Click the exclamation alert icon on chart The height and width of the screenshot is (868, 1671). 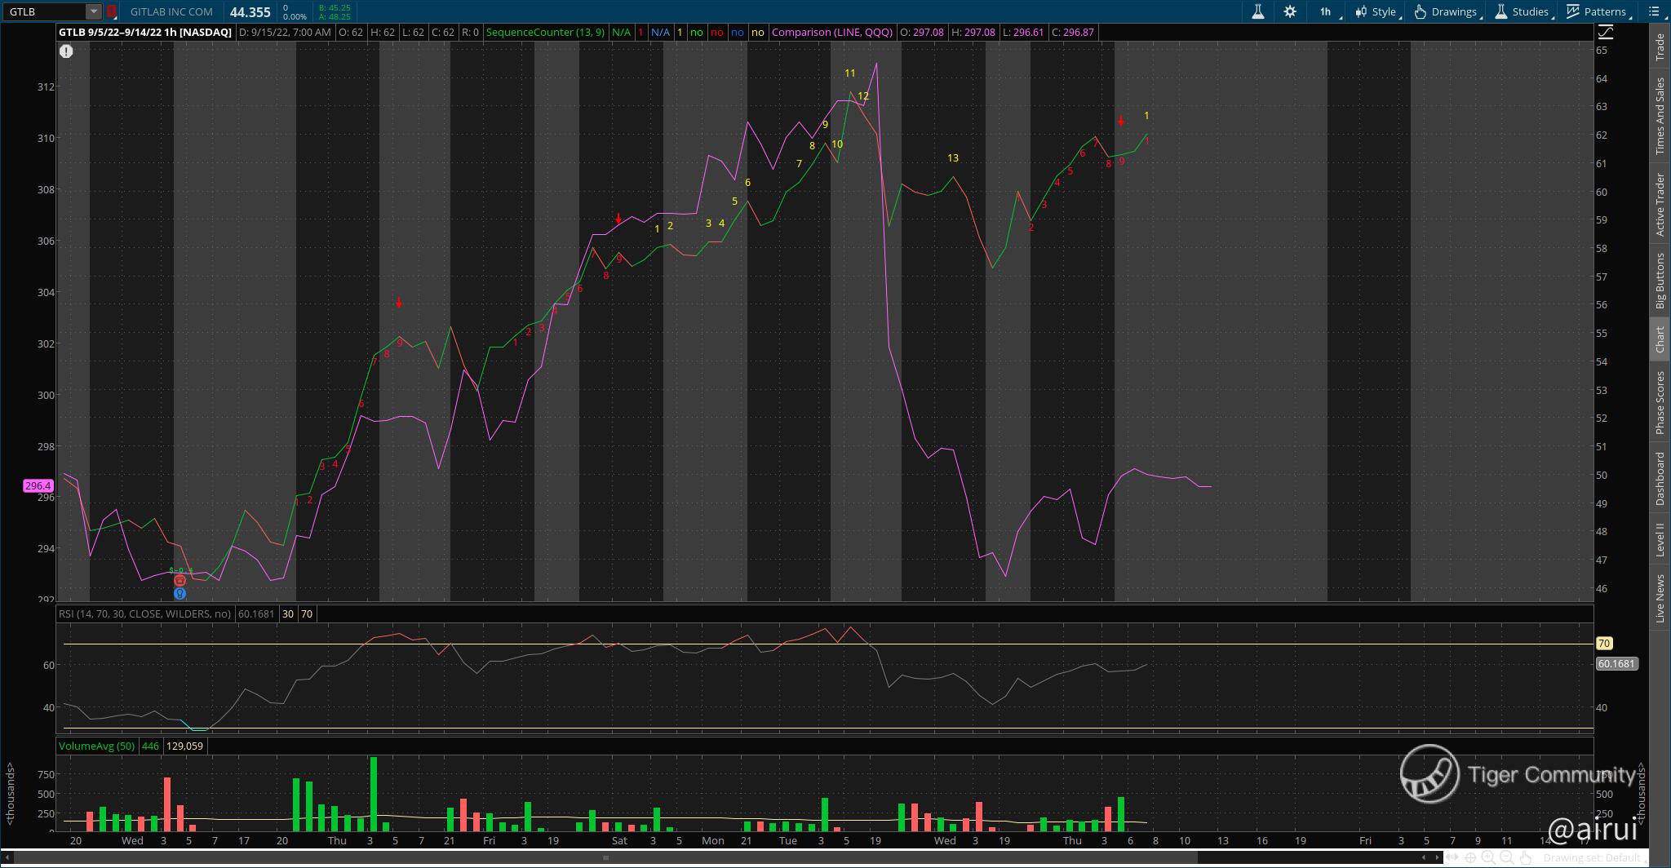(x=66, y=51)
